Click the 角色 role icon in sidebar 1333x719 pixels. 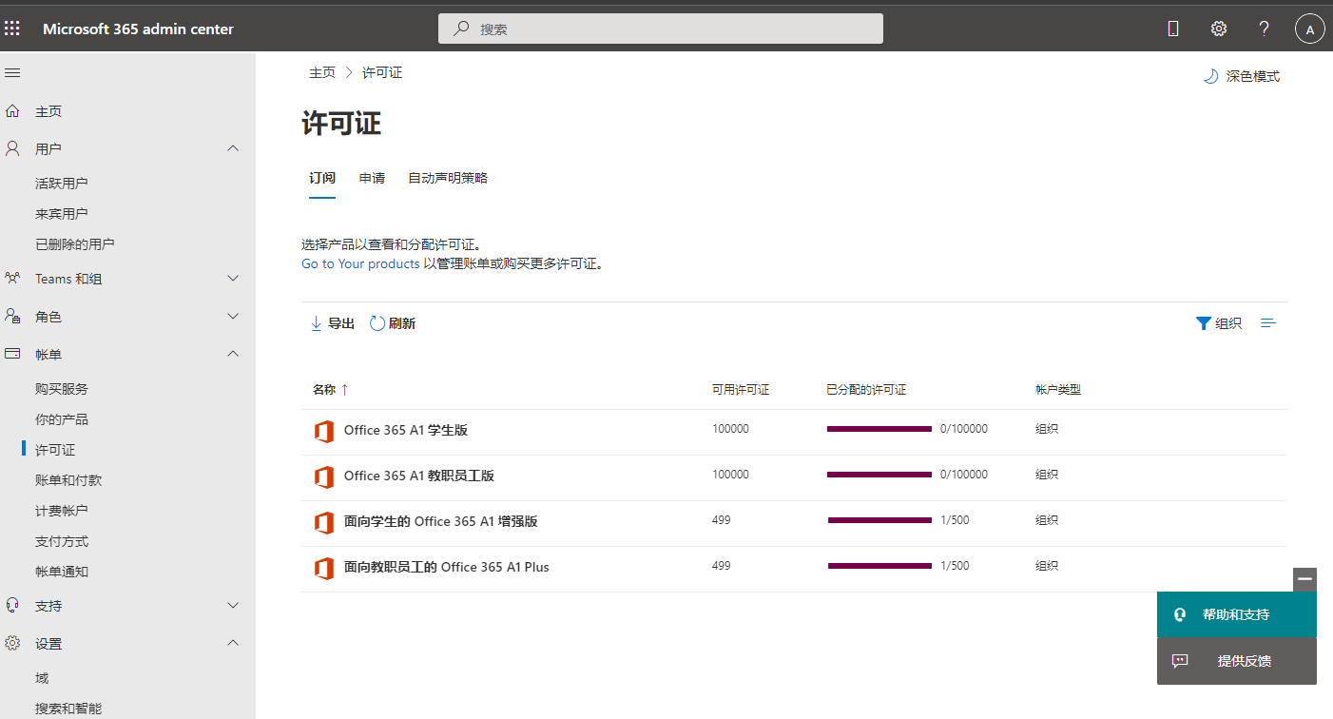[x=12, y=316]
